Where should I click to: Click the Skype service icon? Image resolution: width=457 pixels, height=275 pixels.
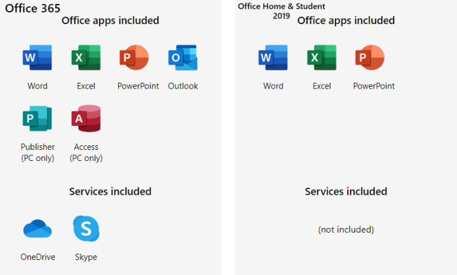pyautogui.click(x=86, y=229)
